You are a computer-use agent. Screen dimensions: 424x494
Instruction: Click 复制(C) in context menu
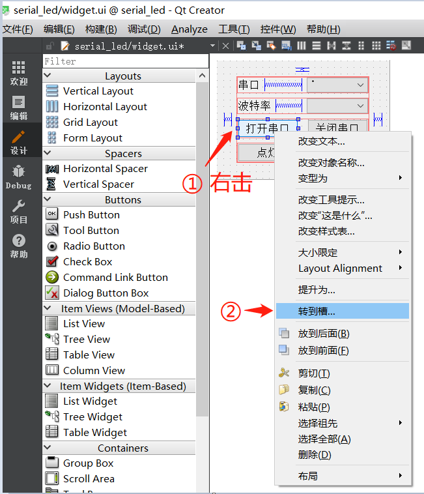pyautogui.click(x=343, y=390)
